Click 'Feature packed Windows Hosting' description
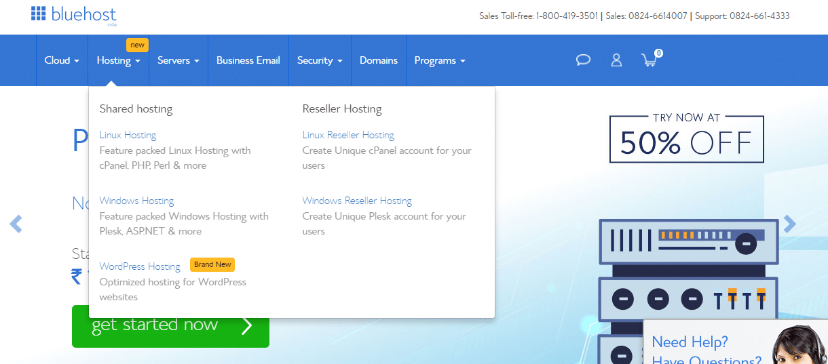 pos(184,224)
